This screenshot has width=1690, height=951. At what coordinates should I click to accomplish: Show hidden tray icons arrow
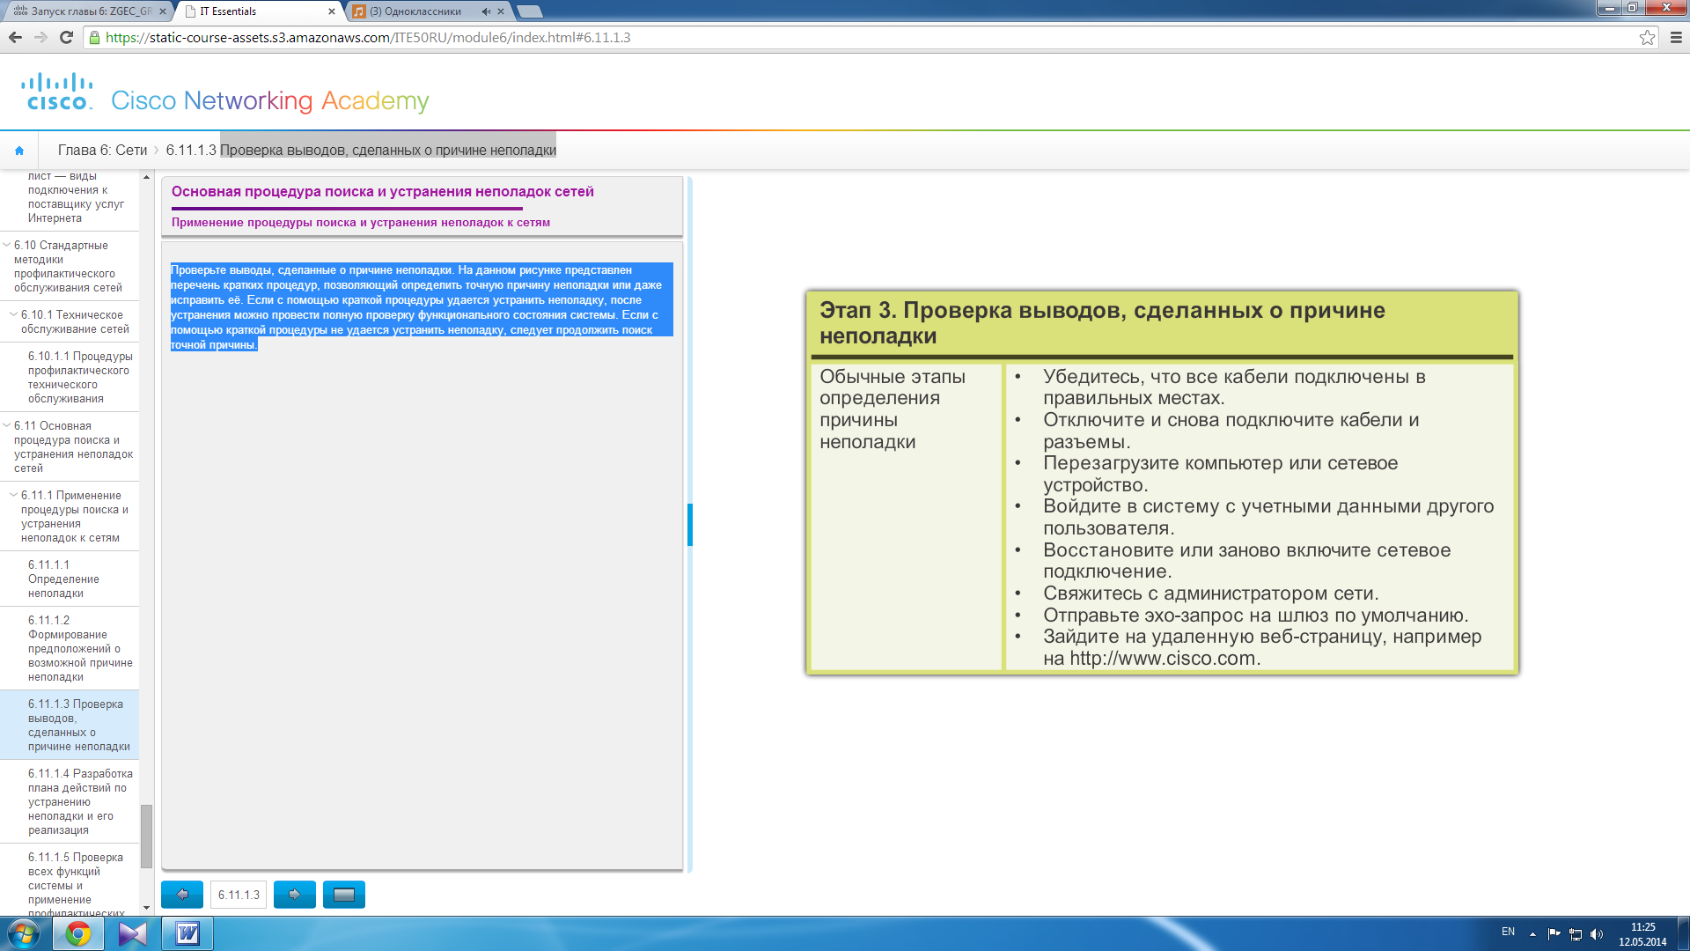[x=1532, y=933]
